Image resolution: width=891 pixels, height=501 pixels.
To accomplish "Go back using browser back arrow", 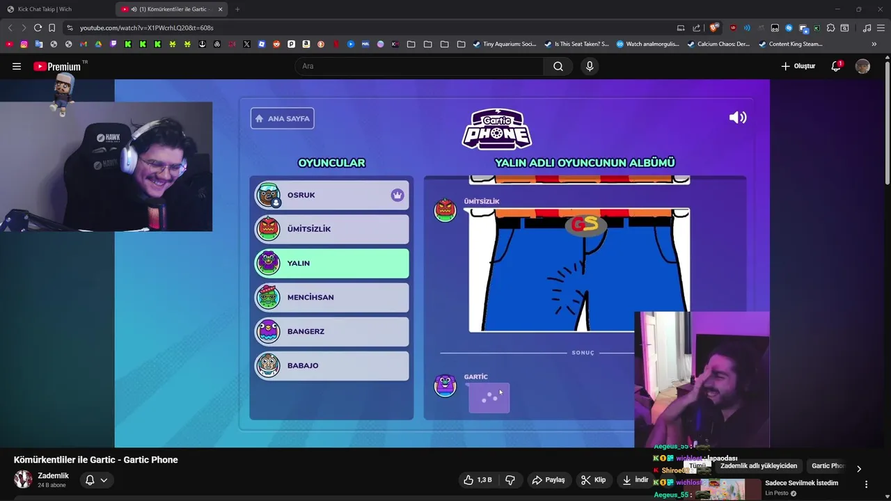I will 10,28.
